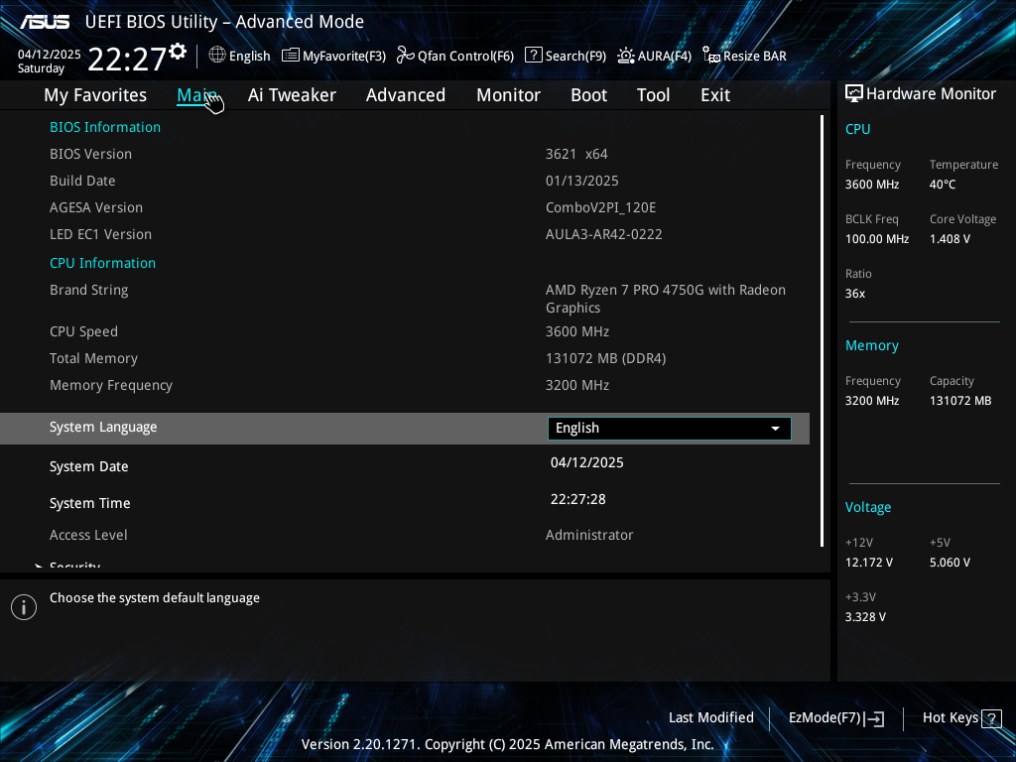This screenshot has width=1016, height=762.
Task: Click the CPU Temperature 40°C reading
Action: [x=943, y=185]
